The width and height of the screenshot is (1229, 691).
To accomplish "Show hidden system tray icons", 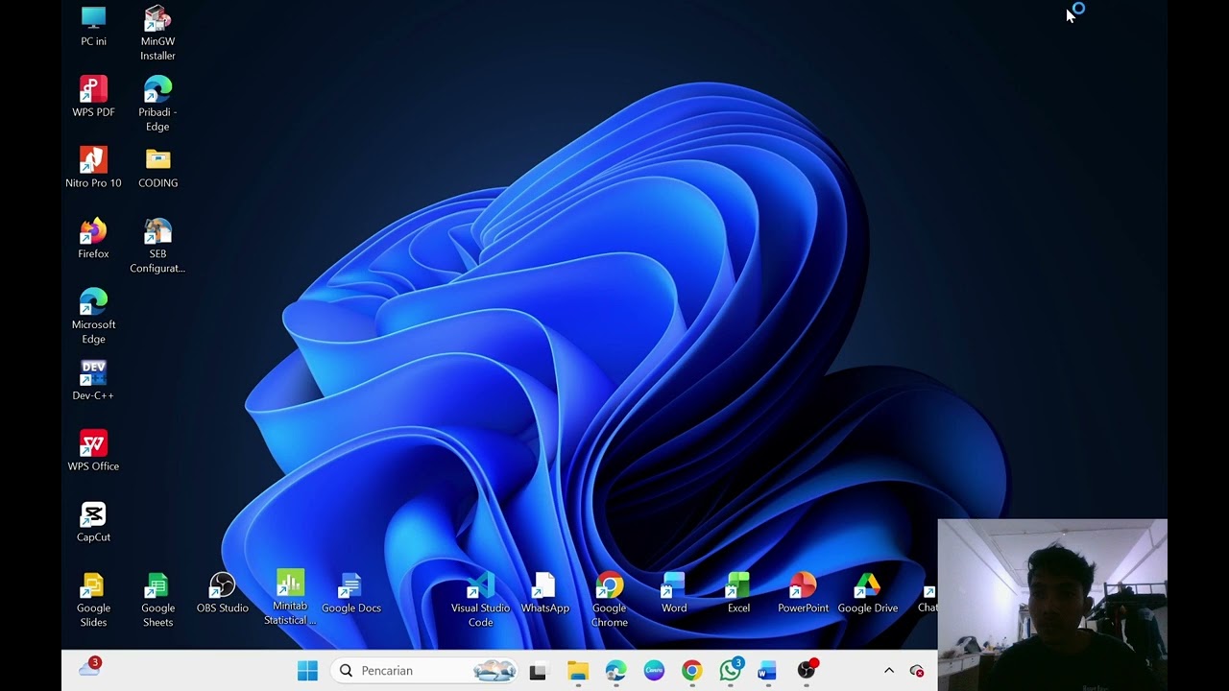I will [x=889, y=671].
